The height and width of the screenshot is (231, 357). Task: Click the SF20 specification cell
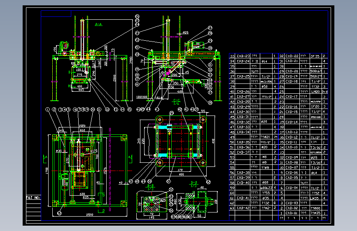[x=315, y=106]
